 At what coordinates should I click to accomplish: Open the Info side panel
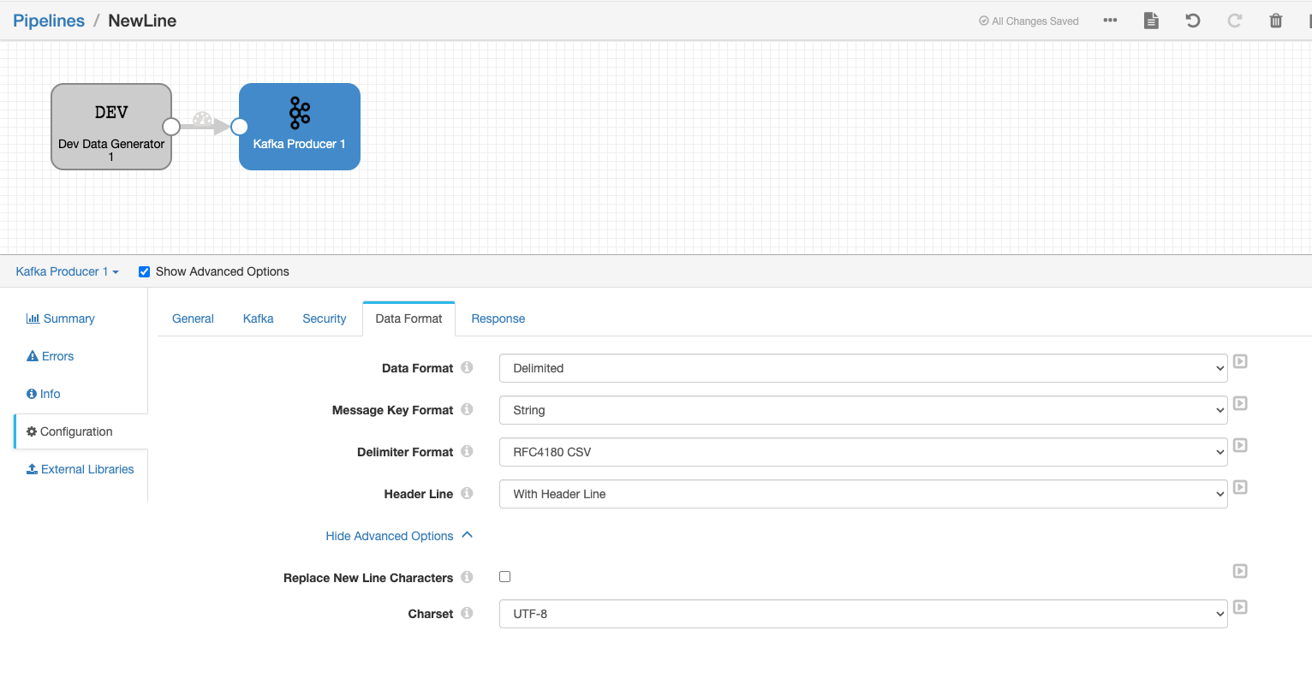pos(44,394)
